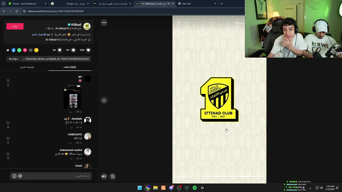Insert a mention with the @ icon
Screen dimensions: 342x192
pyautogui.click(x=20, y=176)
